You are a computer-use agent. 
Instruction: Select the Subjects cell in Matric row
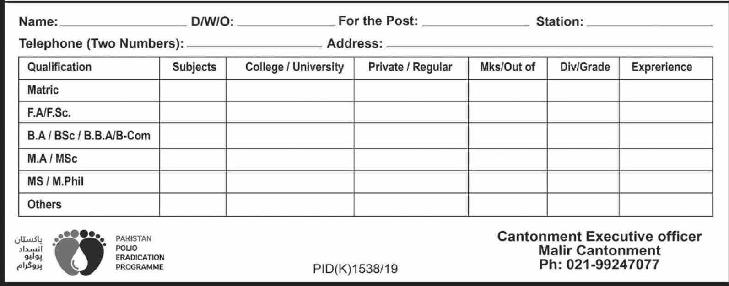[x=193, y=90]
